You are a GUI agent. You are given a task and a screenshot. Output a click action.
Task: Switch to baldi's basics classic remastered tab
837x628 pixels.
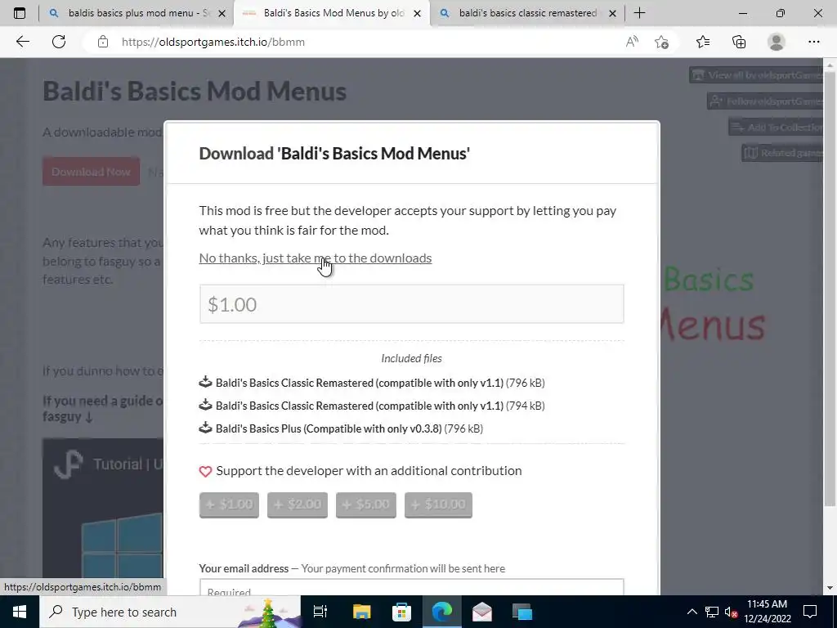click(521, 13)
